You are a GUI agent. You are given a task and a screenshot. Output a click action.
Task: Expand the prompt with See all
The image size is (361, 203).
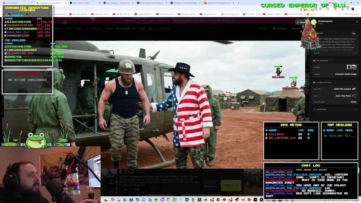[x=316, y=53]
